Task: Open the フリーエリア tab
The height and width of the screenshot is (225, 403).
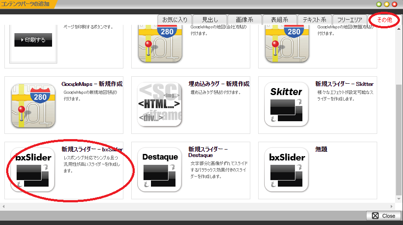Action: point(350,20)
